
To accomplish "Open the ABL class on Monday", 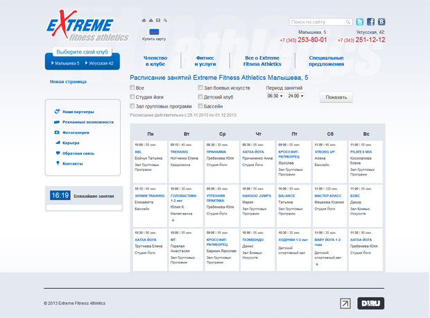I will tap(138, 152).
